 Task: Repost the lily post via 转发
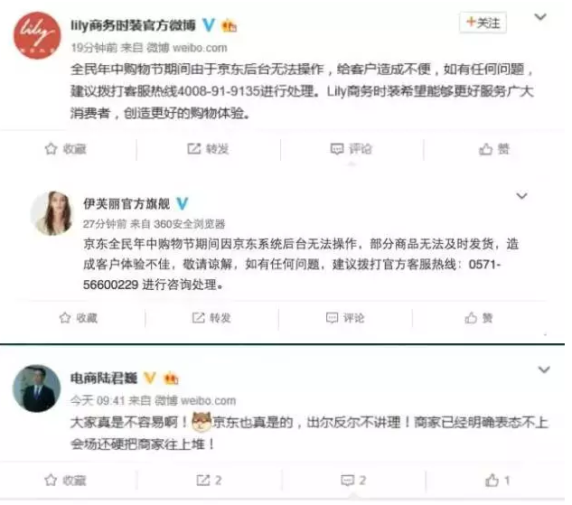tap(208, 149)
